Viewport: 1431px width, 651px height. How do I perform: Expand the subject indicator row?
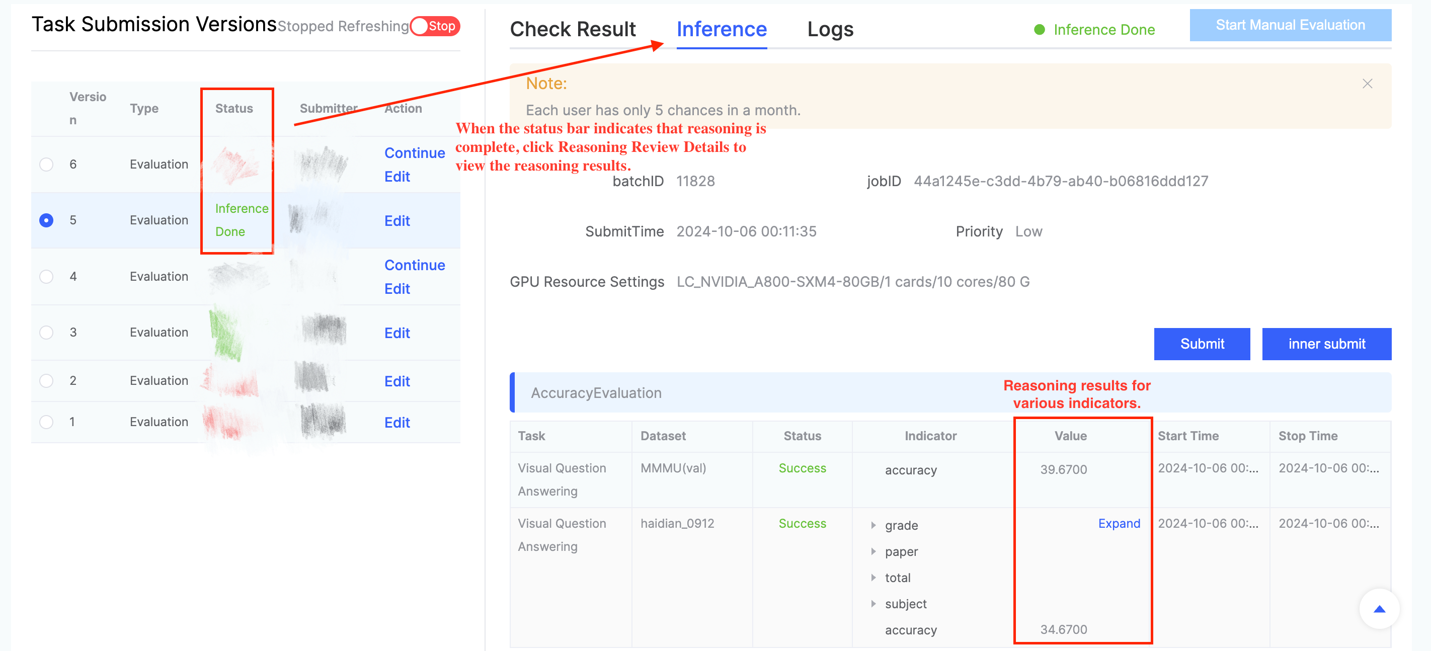click(873, 604)
